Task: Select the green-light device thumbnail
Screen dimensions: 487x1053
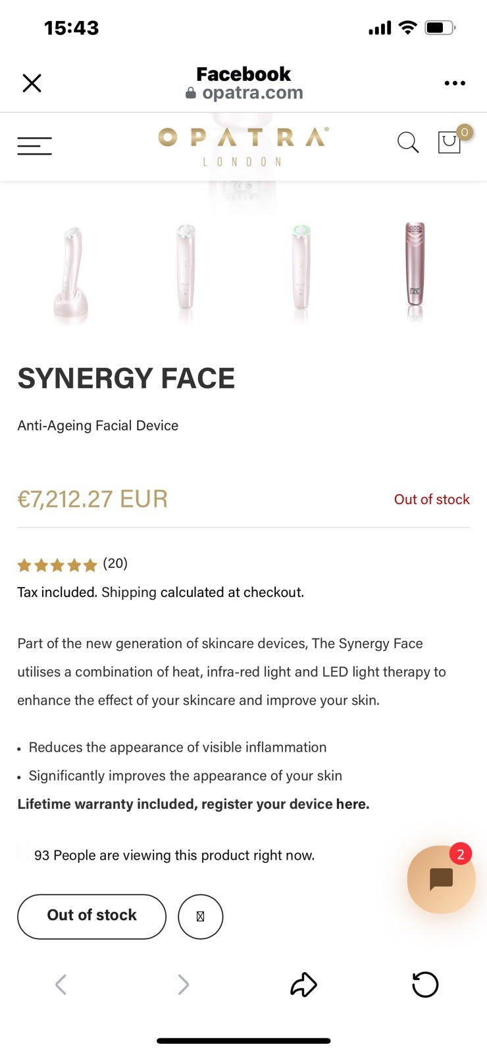Action: coord(301,269)
